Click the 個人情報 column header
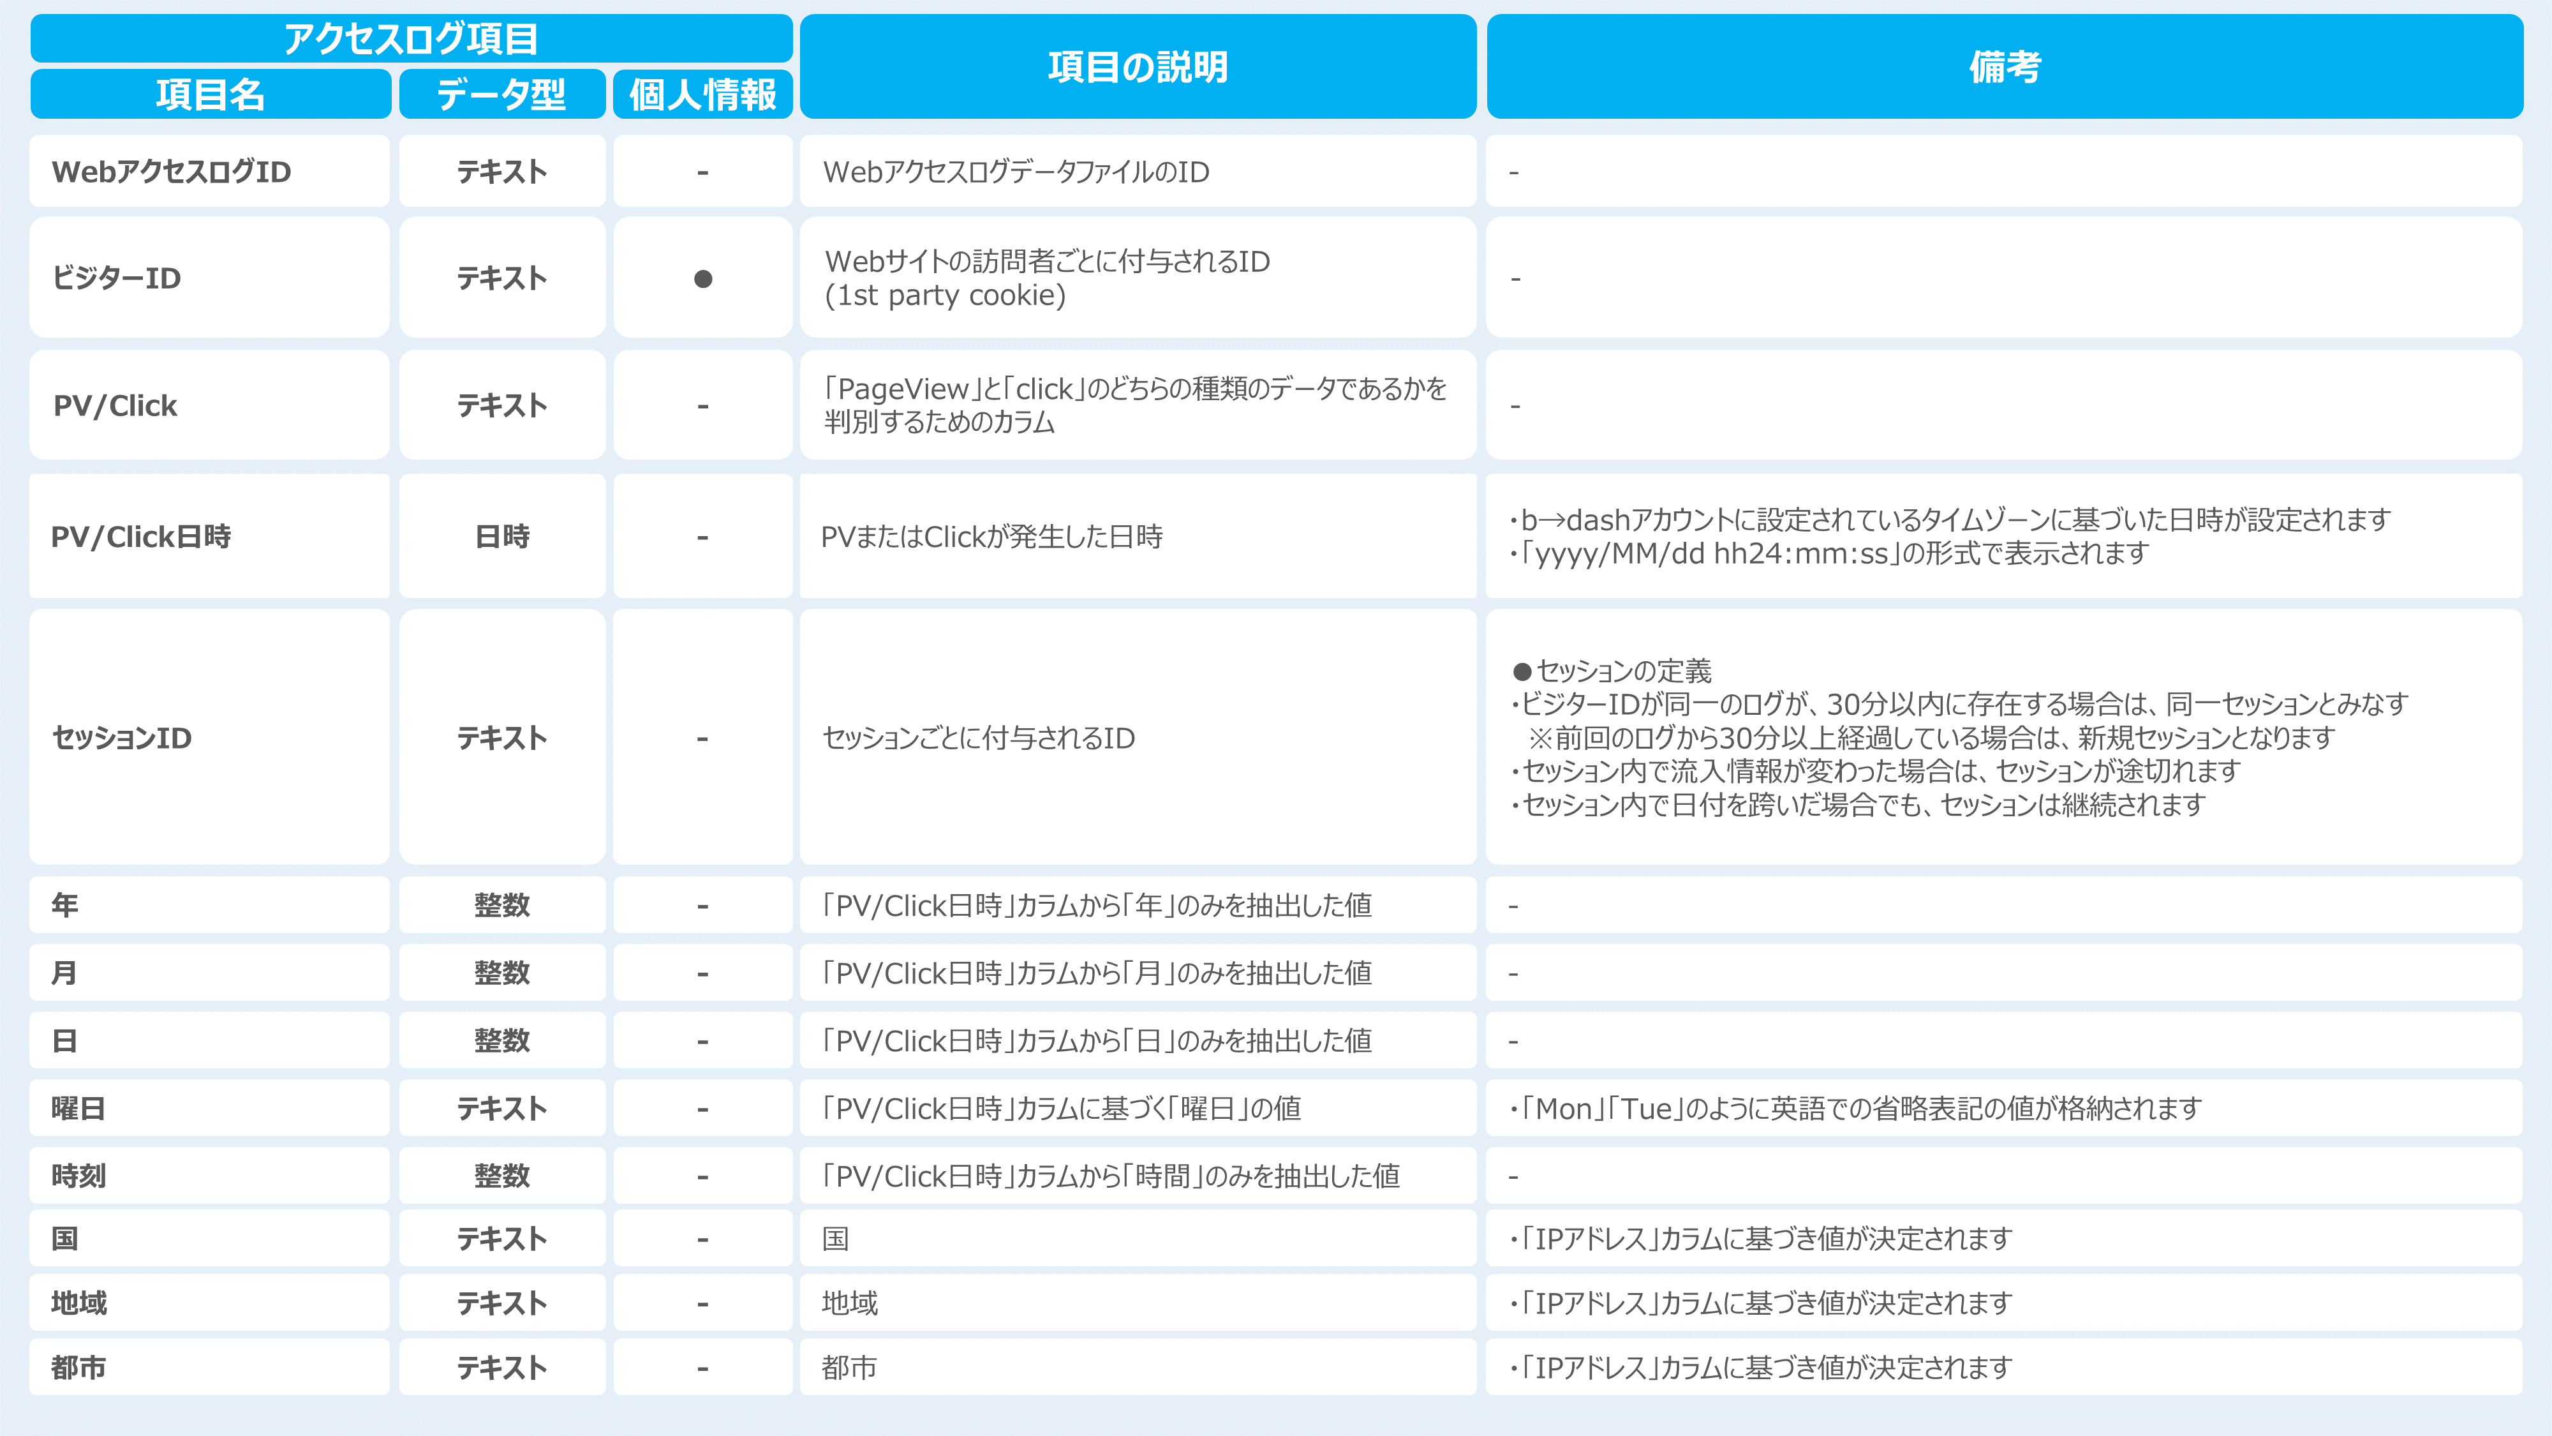This screenshot has width=2552, height=1436. click(702, 94)
